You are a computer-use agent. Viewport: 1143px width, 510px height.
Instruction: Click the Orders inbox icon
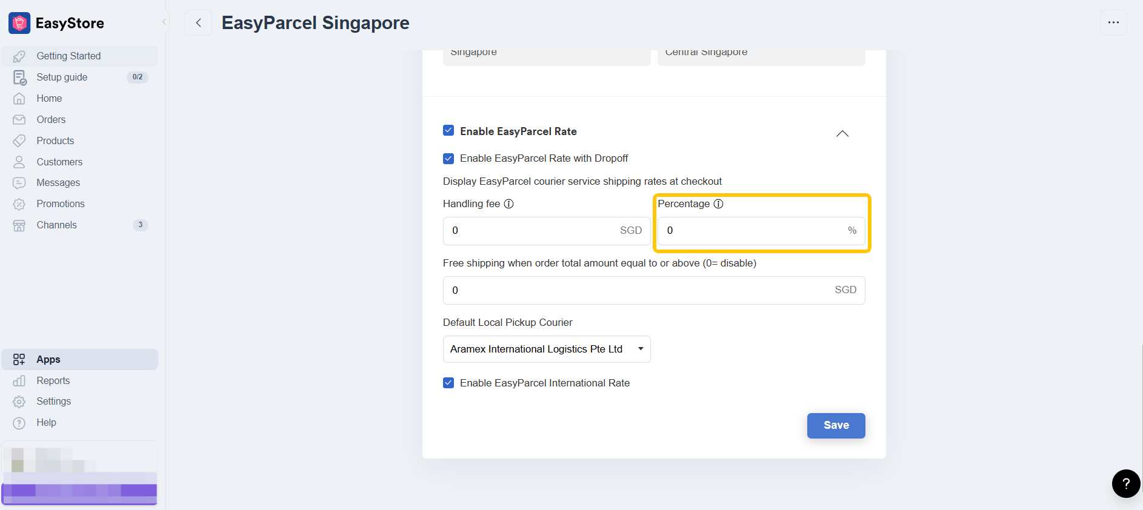tap(19, 120)
